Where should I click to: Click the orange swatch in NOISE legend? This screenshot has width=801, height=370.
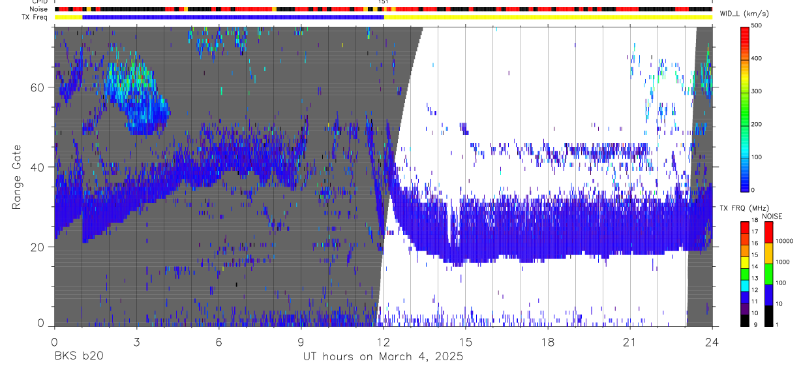pyautogui.click(x=768, y=253)
